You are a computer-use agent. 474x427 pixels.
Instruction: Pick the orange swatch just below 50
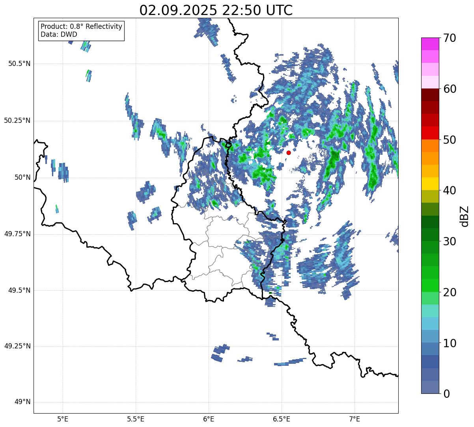tap(430, 145)
